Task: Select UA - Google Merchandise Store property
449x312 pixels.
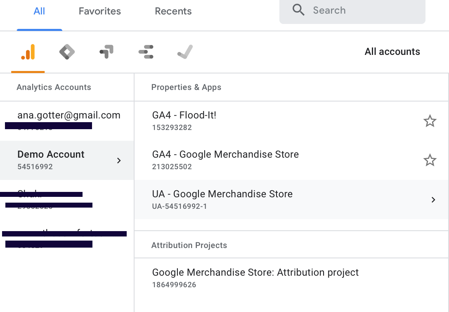Action: point(291,199)
